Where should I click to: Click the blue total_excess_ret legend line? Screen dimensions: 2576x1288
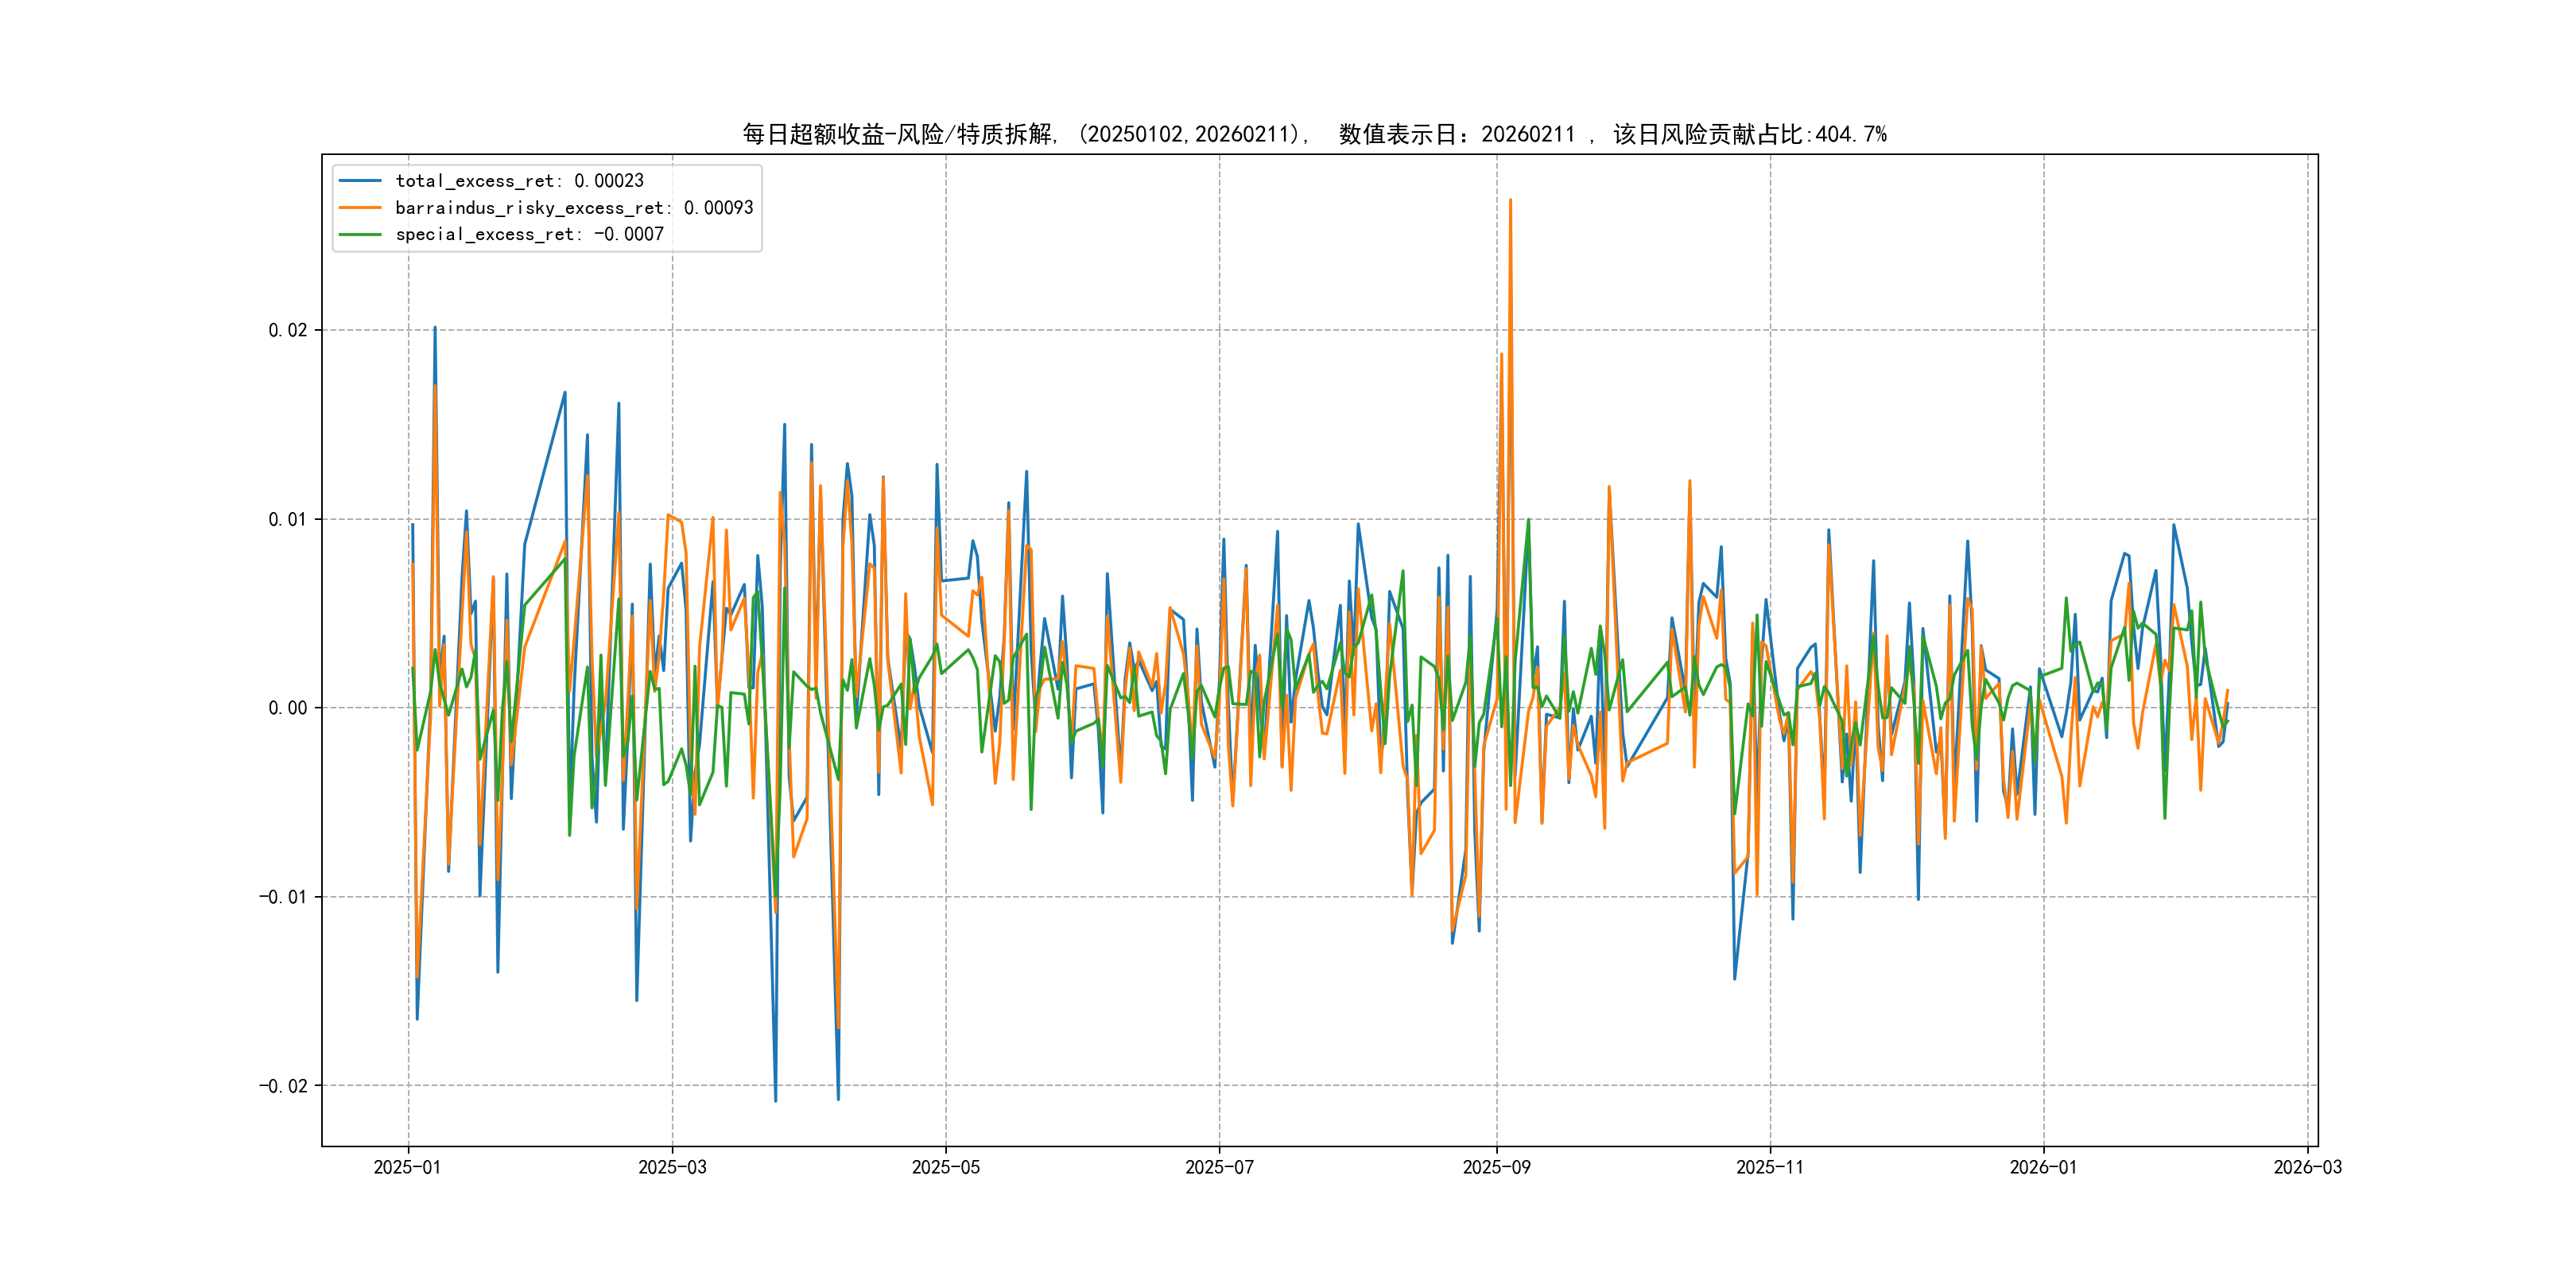pyautogui.click(x=360, y=181)
